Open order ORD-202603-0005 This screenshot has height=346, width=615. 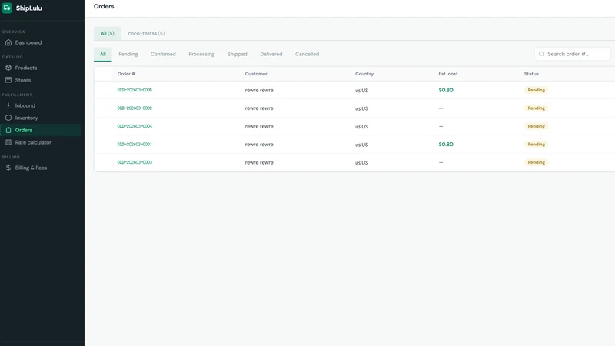(x=135, y=90)
